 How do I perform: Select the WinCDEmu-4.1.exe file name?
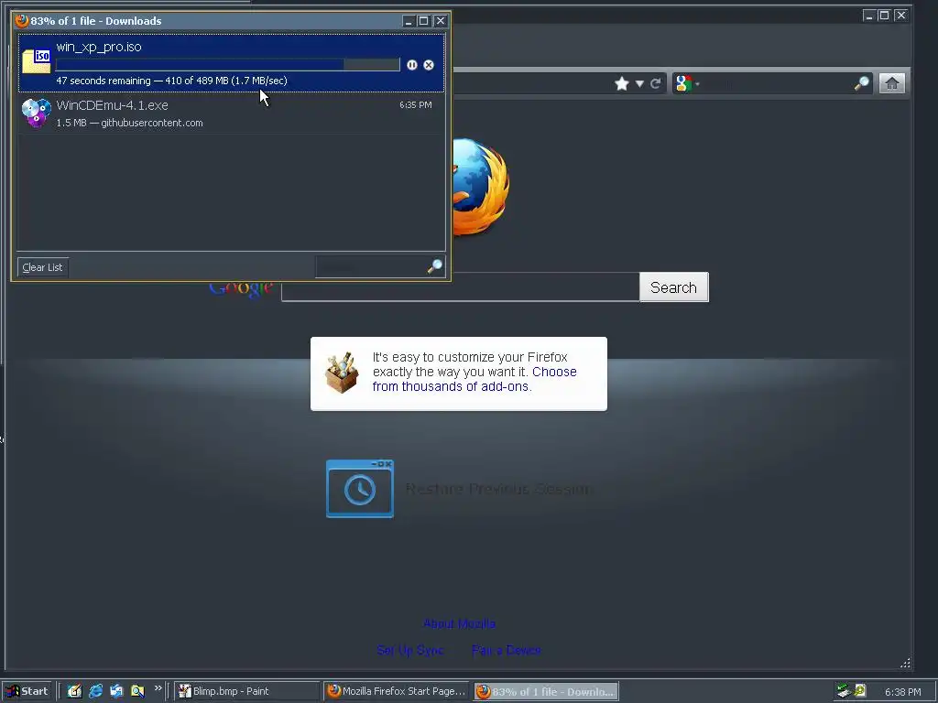tap(112, 105)
